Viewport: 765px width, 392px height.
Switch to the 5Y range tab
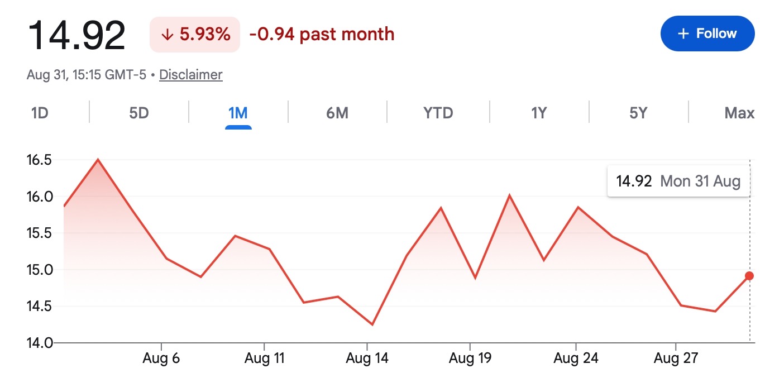[638, 113]
